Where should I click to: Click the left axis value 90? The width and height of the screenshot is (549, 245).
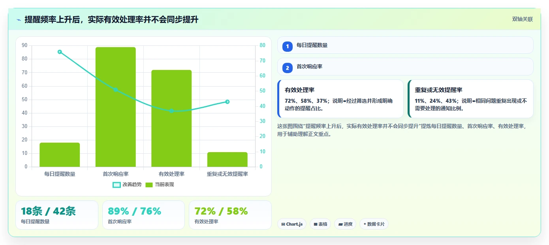(x=24, y=45)
